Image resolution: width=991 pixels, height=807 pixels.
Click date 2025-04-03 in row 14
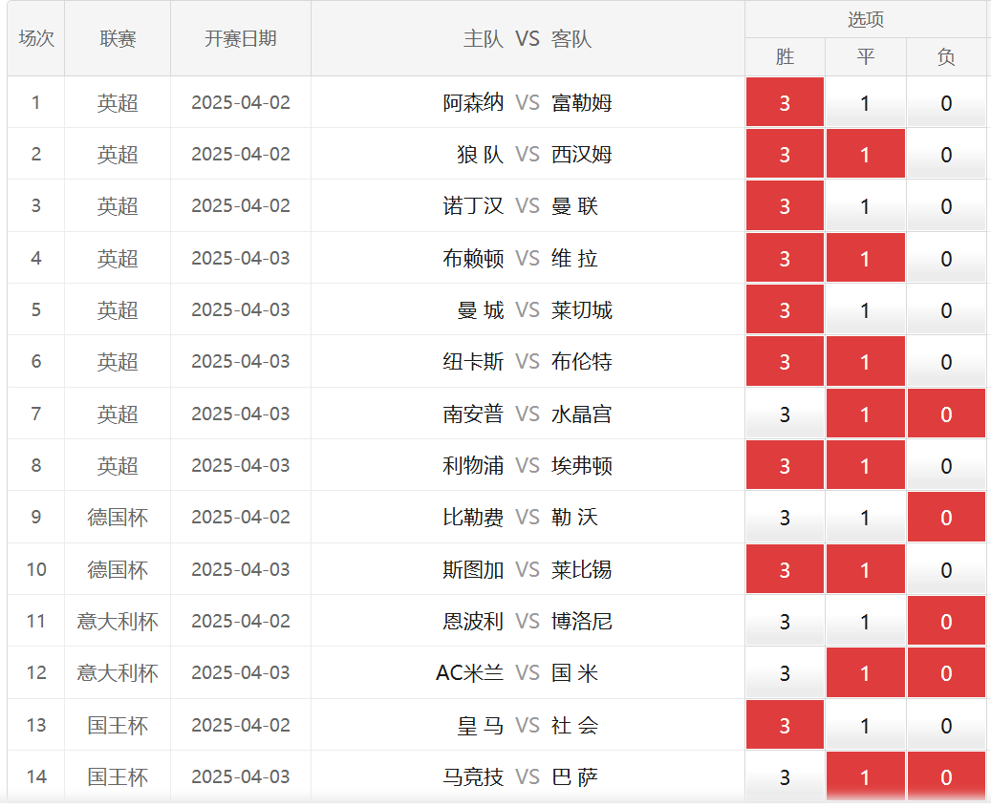[x=241, y=776]
